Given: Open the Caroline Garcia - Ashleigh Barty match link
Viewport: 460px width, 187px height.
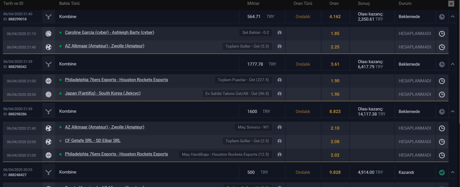Looking at the screenshot, I should click(109, 32).
